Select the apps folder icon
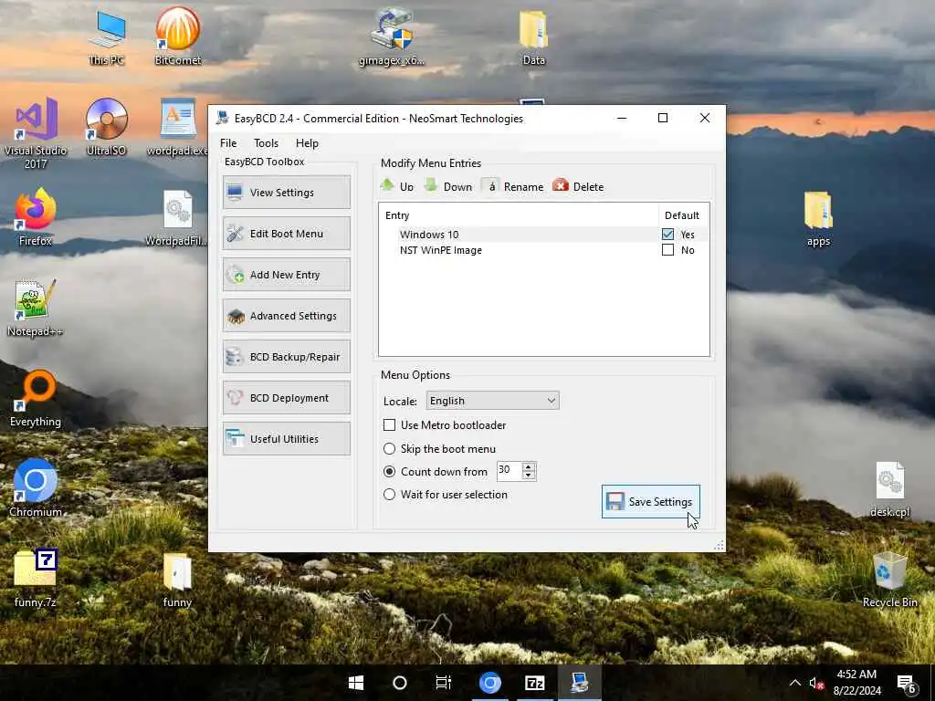The height and width of the screenshot is (701, 935). pos(818,217)
